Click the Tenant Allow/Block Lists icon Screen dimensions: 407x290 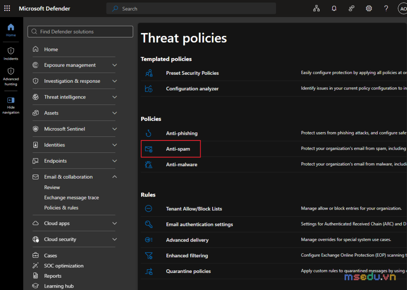(x=149, y=208)
